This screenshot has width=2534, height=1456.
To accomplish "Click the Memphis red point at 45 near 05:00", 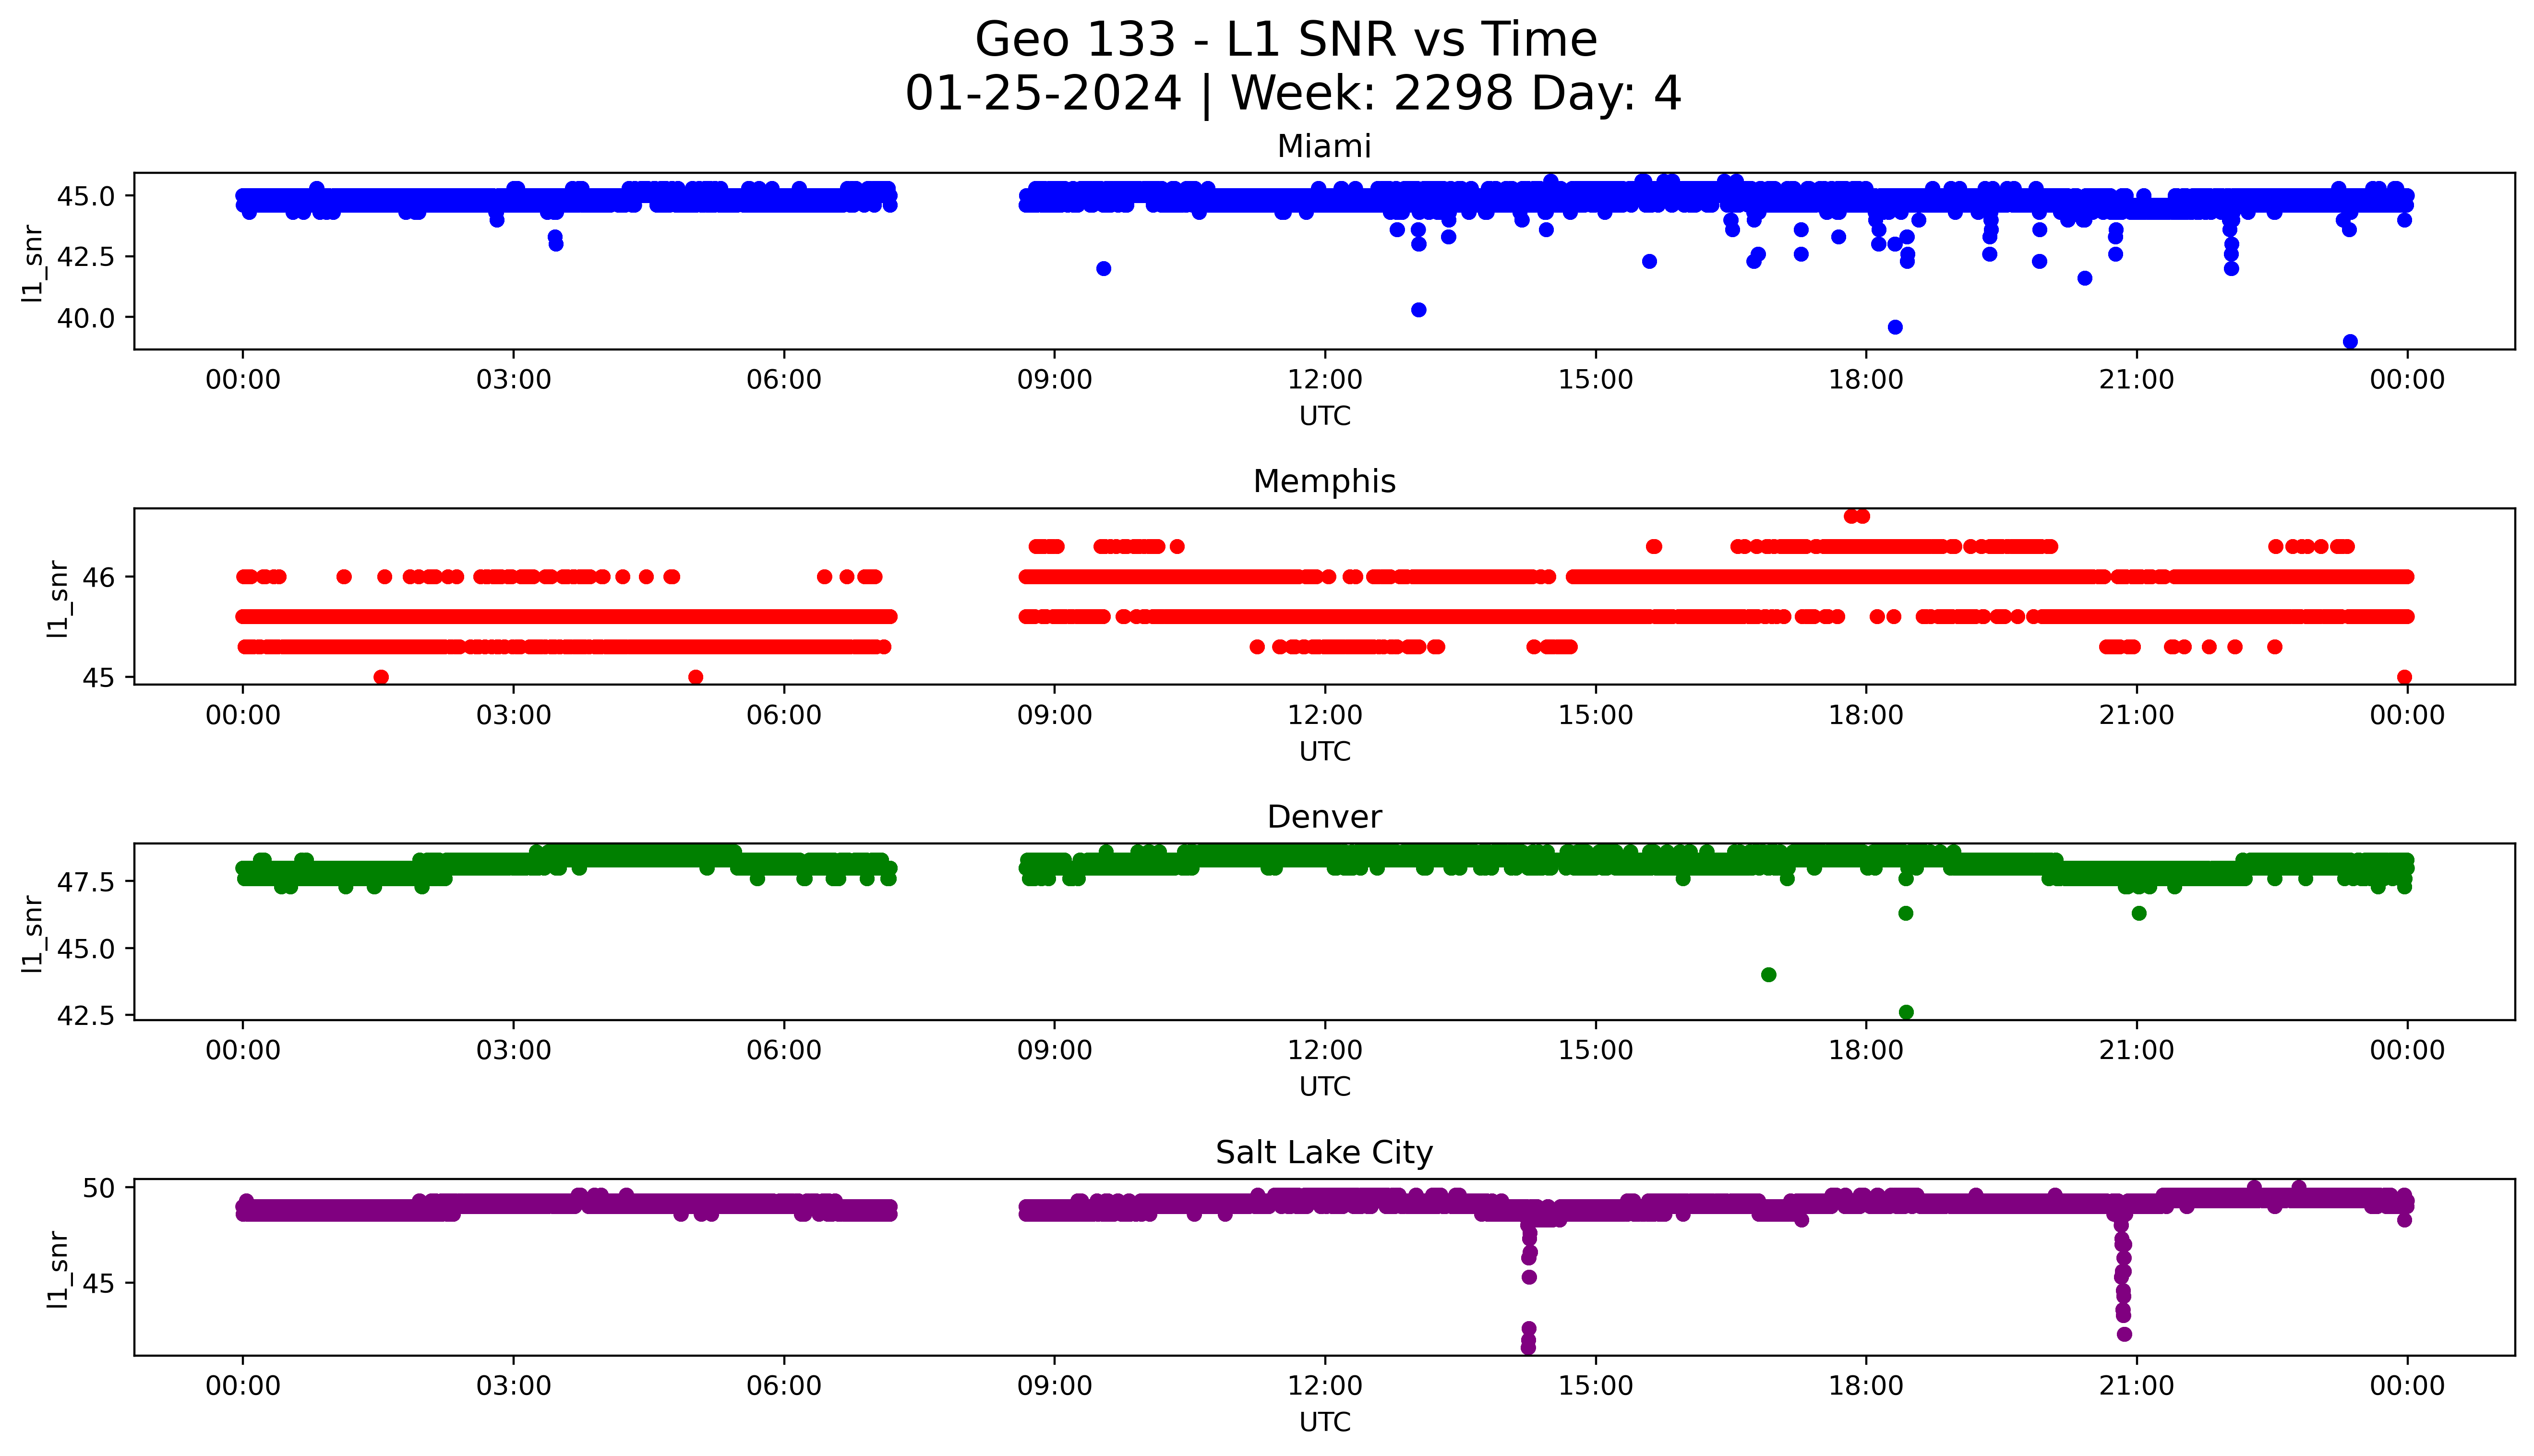I will coord(697,677).
